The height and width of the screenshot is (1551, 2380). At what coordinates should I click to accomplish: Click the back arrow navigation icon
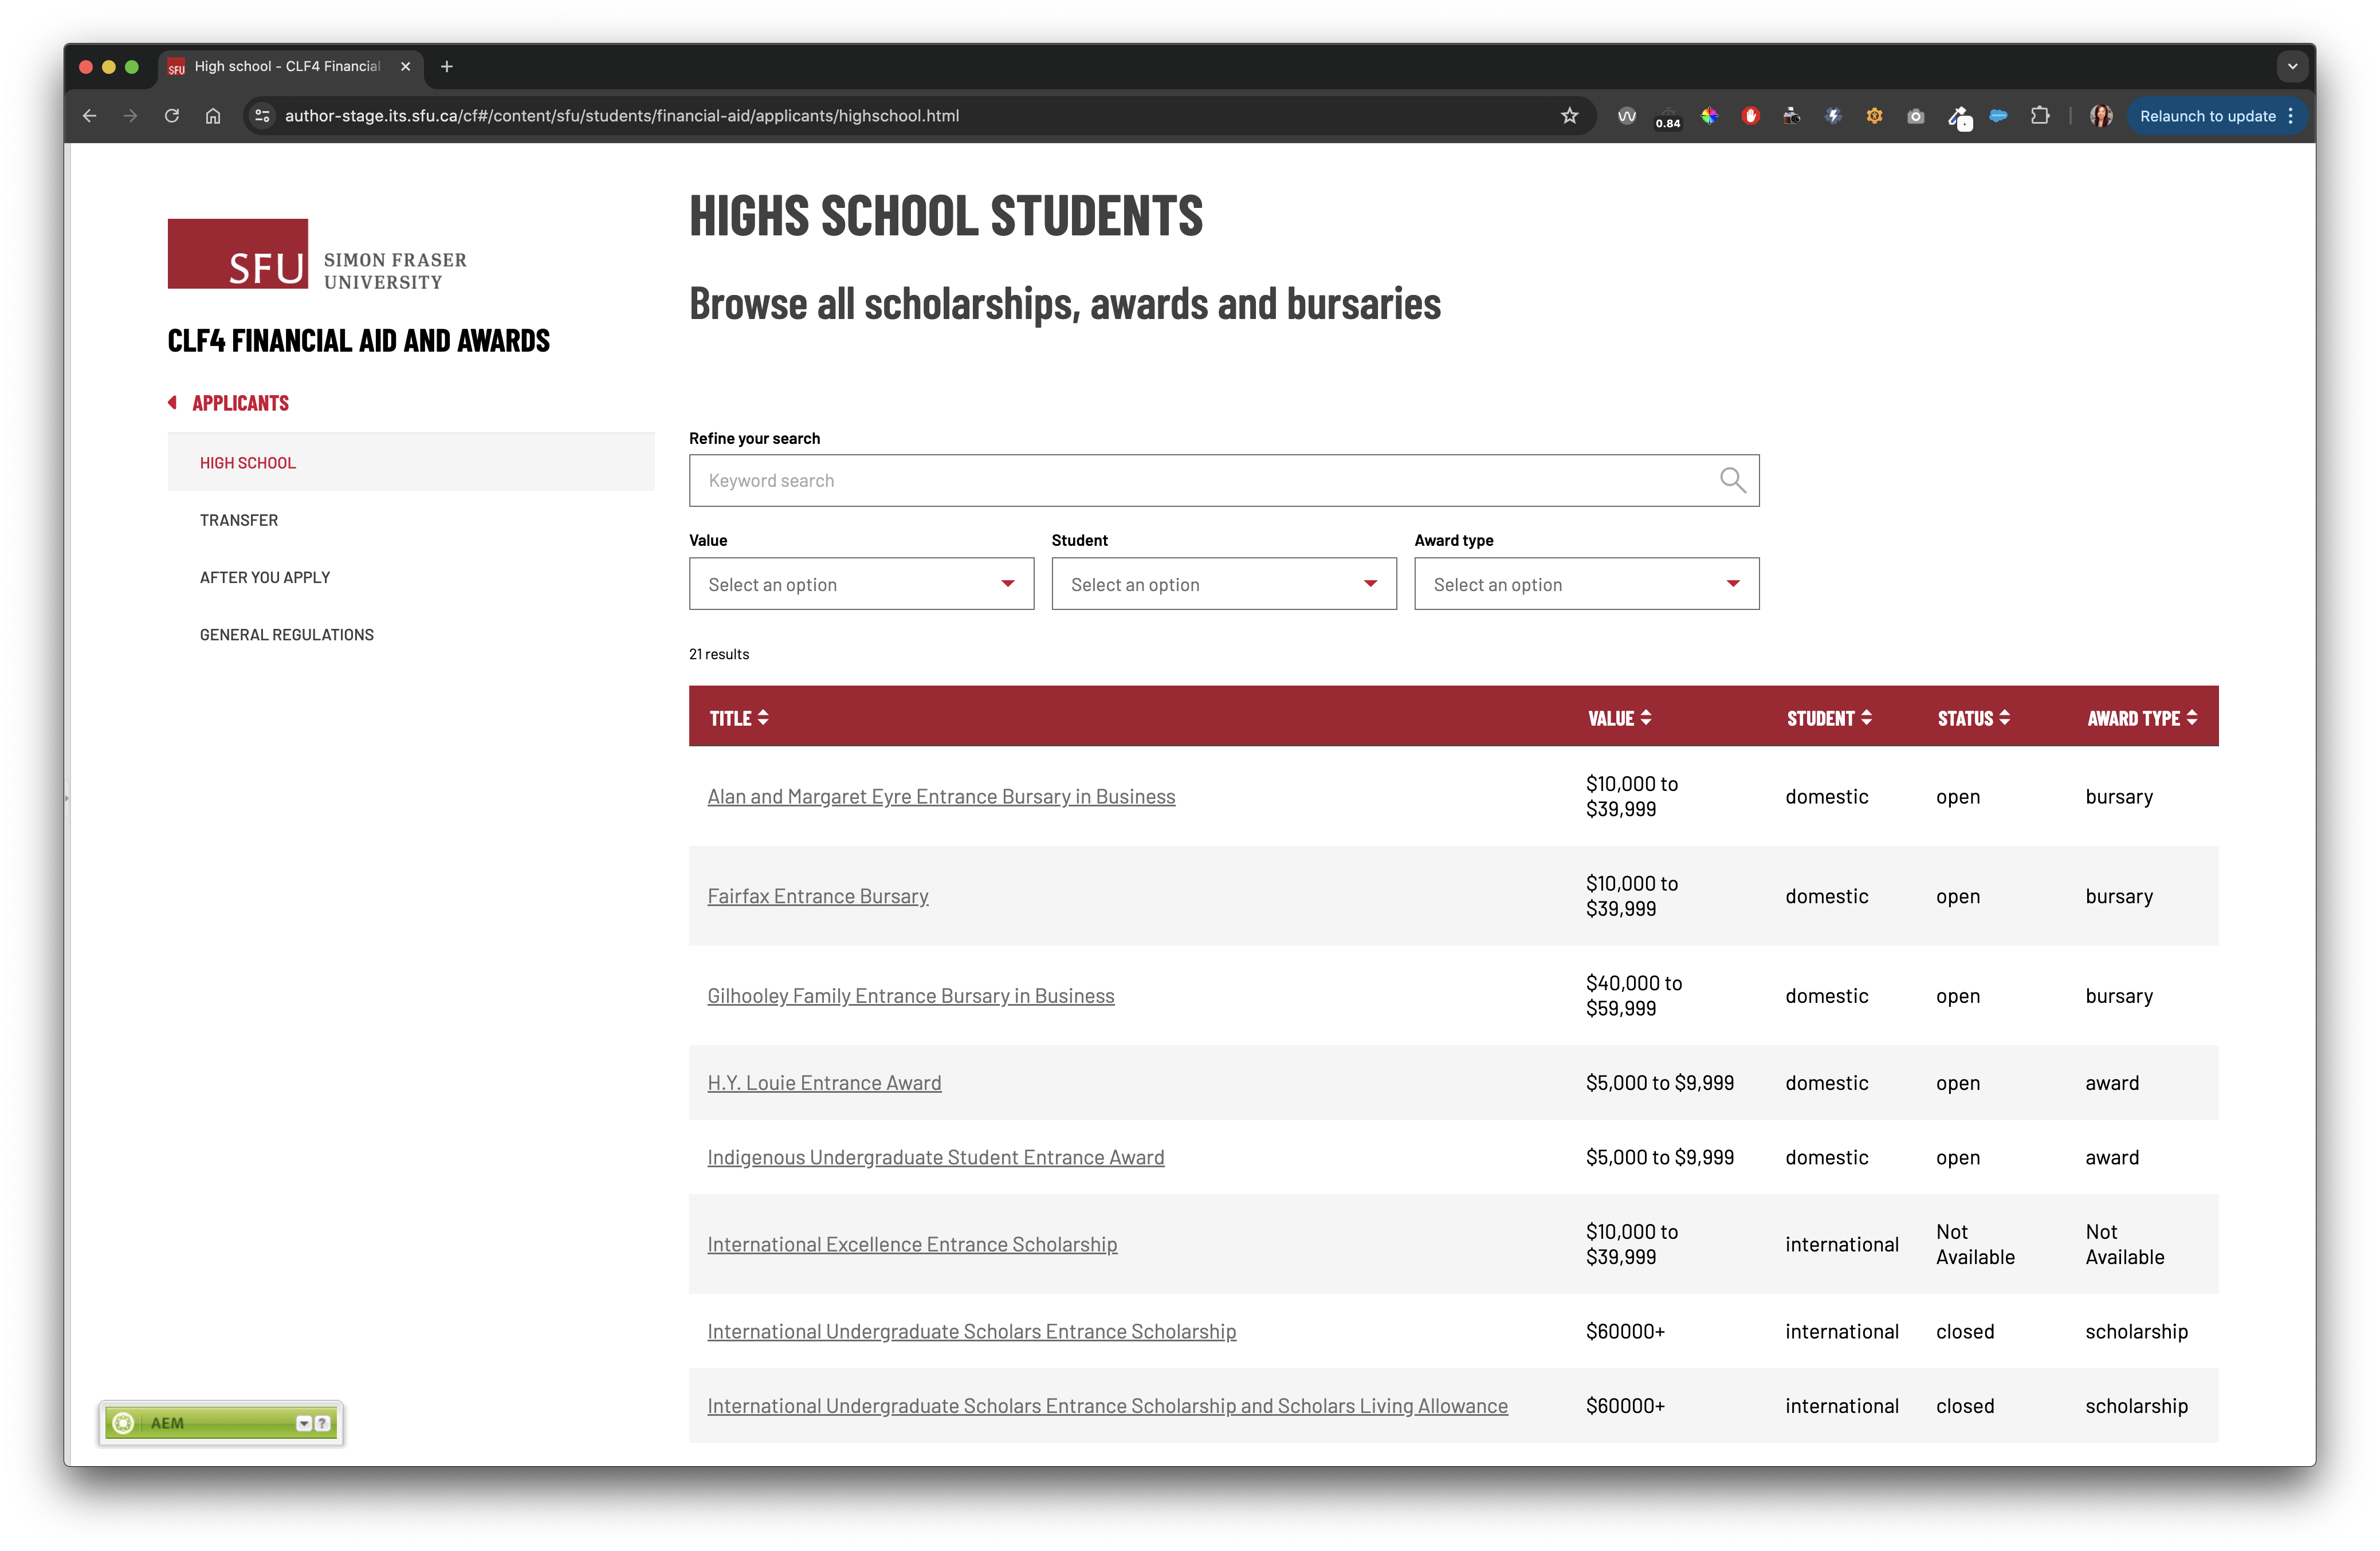tap(89, 116)
